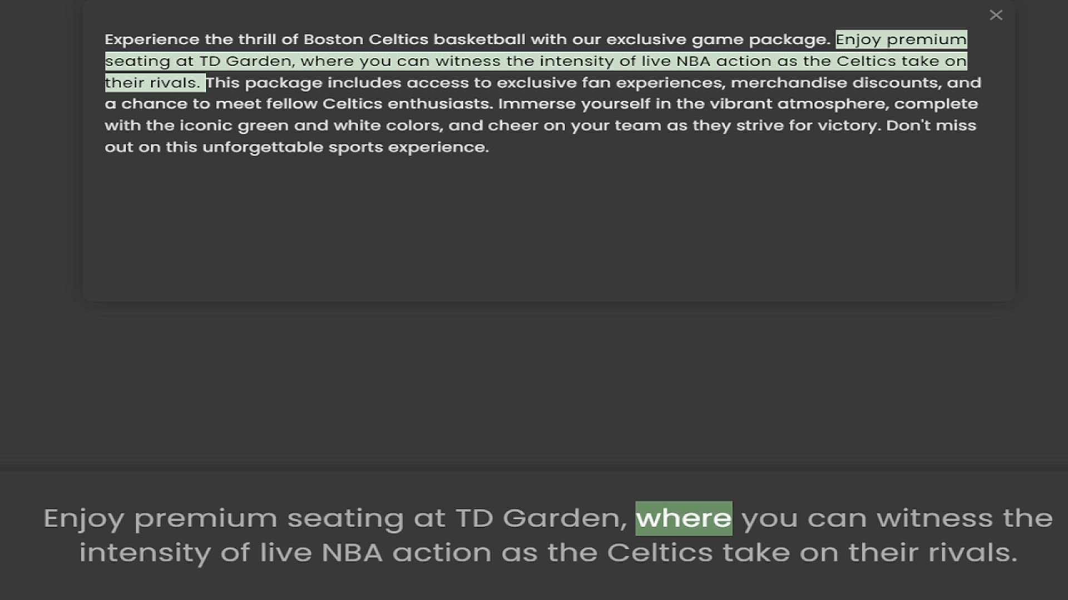The image size is (1068, 600).
Task: Jump to the word "Boston" in the passage
Action: click(333, 39)
